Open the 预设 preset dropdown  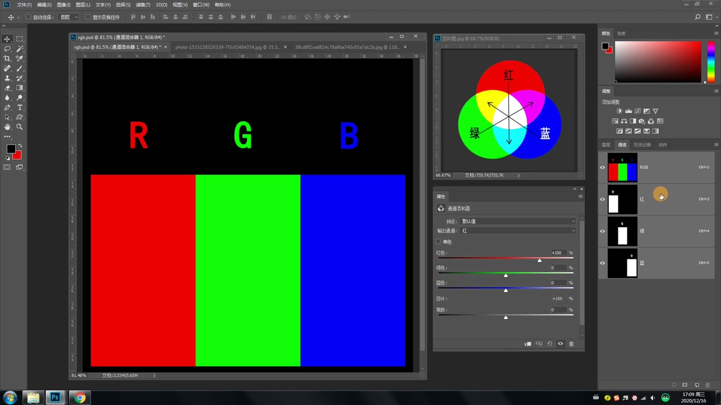[518, 221]
